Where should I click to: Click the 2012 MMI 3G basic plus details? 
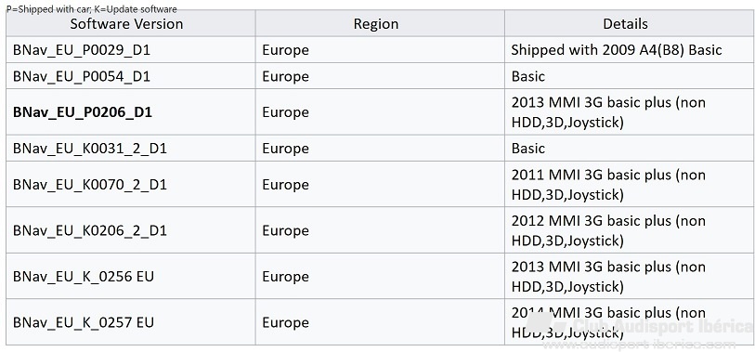coord(608,230)
